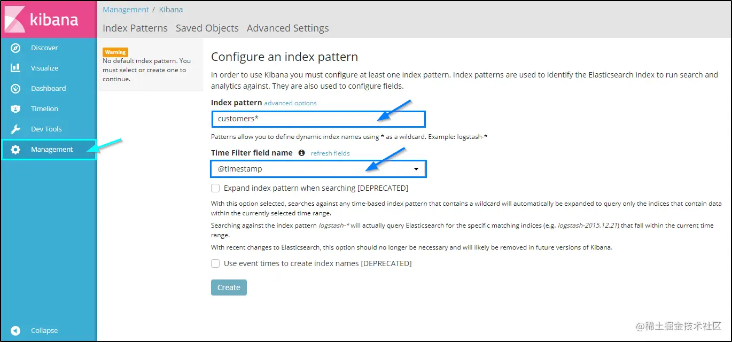Click the "Configure an index pattern" heading
Viewport: 732px width, 342px height.
[284, 57]
